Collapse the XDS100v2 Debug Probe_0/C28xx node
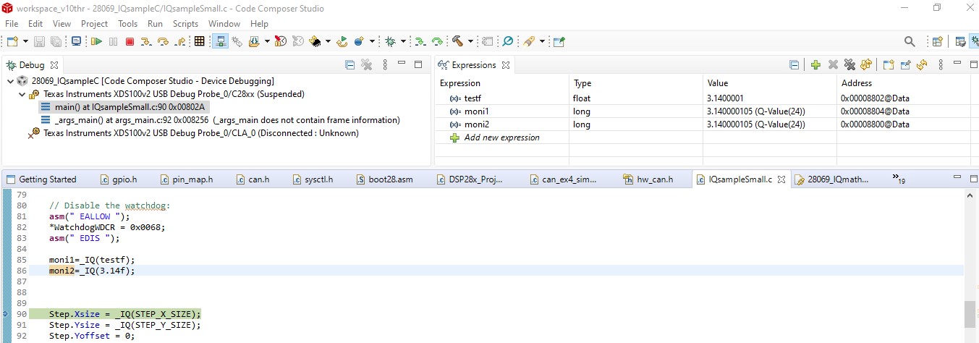979x343 pixels. pos(22,94)
